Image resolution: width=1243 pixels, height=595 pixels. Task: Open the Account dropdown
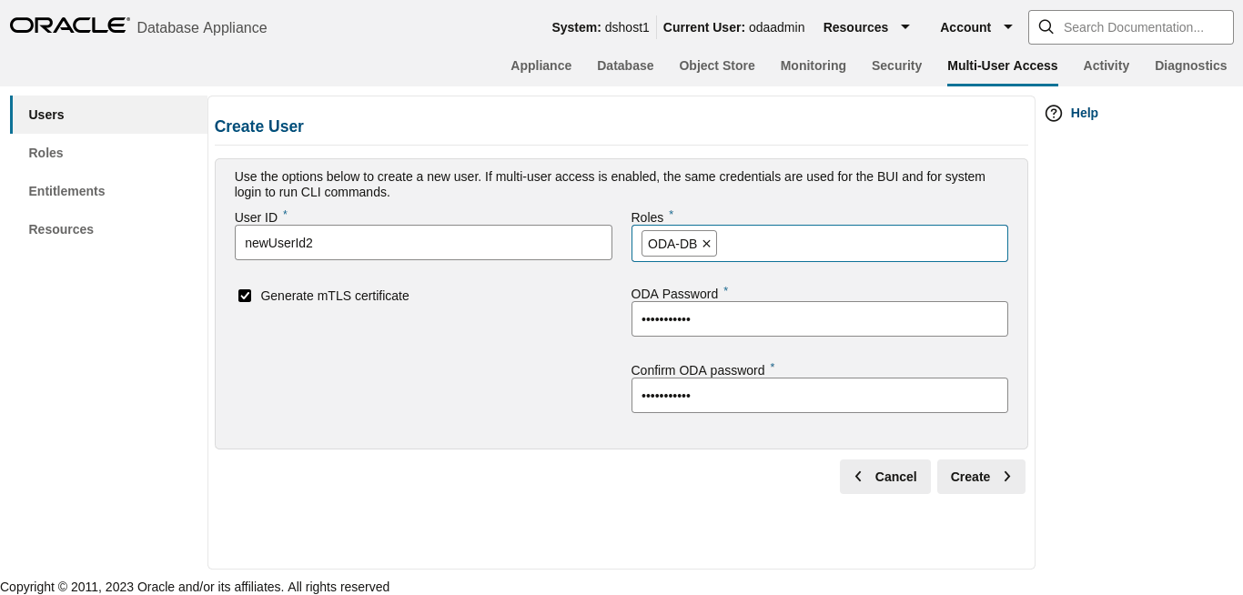coord(975,27)
